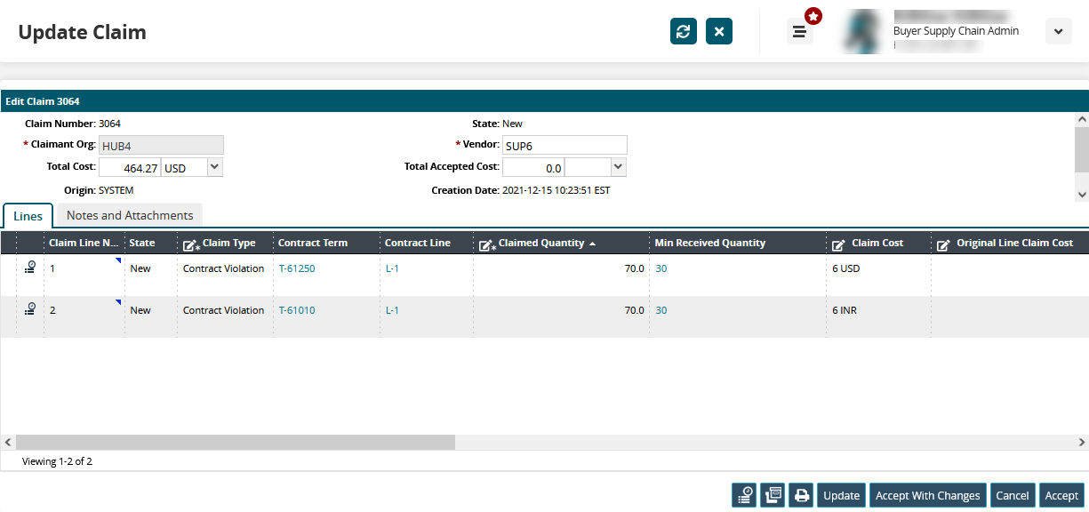Viewport: 1089px width, 512px height.
Task: Open contract line L-1 link in row 2
Action: point(392,310)
